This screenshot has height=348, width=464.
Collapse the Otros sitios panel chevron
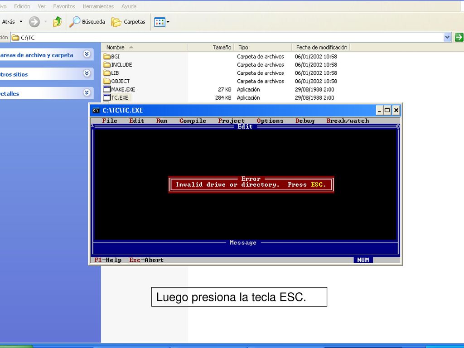coord(87,73)
